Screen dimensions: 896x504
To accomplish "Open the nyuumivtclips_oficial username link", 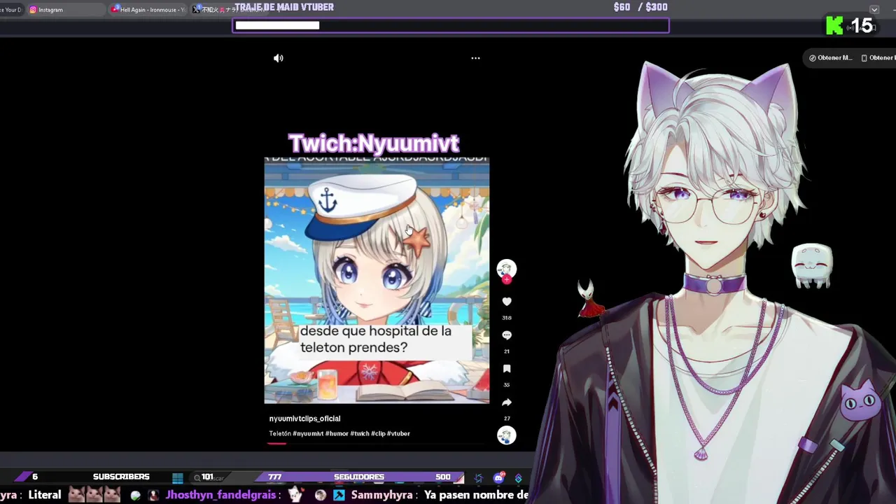I will click(304, 419).
